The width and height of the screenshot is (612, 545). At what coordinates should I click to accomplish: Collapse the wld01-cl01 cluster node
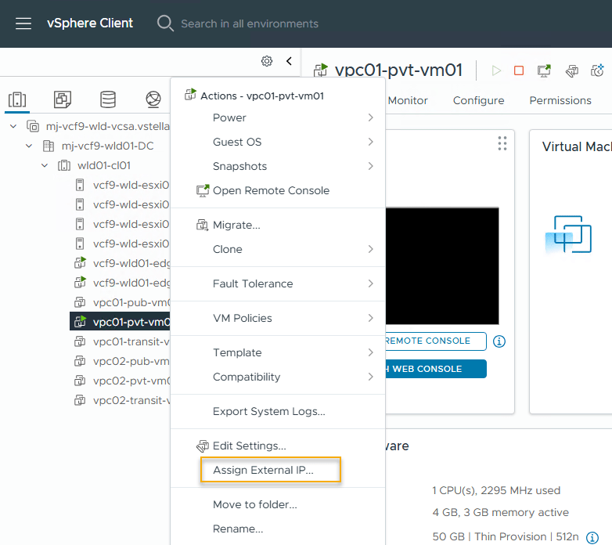tap(45, 165)
